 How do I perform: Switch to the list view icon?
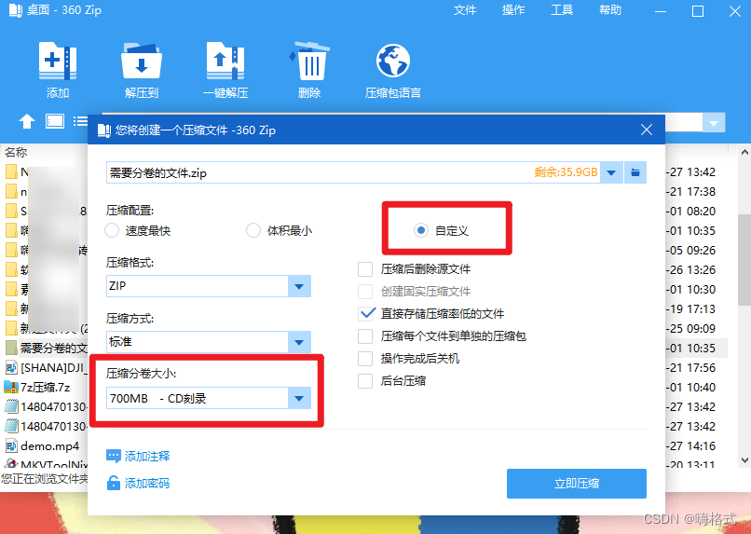80,121
